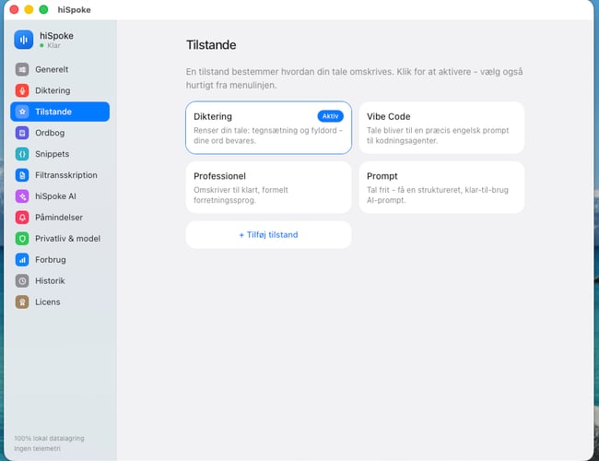Click the hiSpoke waveform app logo
Viewport: 599px width, 461px height.
click(24, 40)
